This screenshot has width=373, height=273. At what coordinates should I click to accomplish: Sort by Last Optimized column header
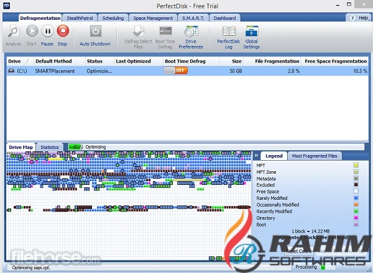139,61
